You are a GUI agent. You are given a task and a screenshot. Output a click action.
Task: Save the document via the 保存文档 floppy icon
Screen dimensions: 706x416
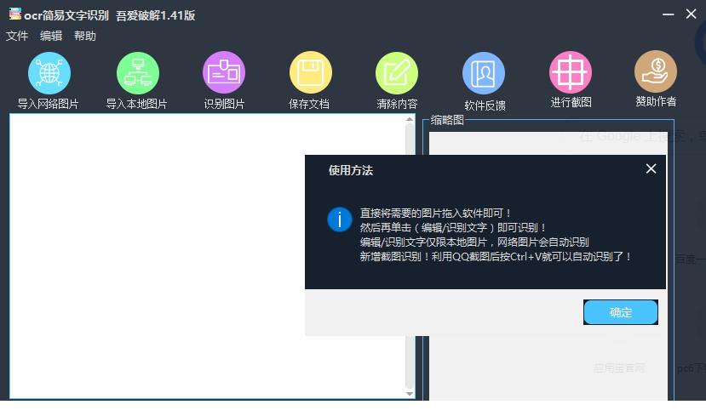pos(311,72)
